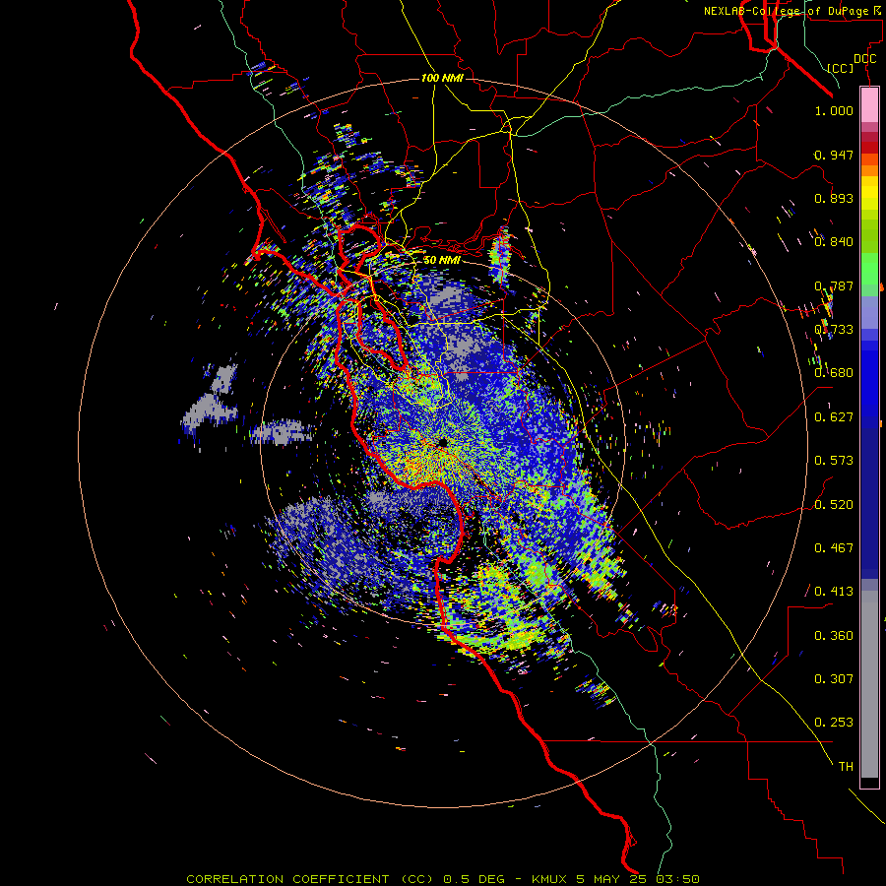Select the 0.467 scale value

(x=834, y=548)
